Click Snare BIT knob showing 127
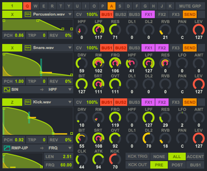Screen dimensions: 207x171 [82, 84]
